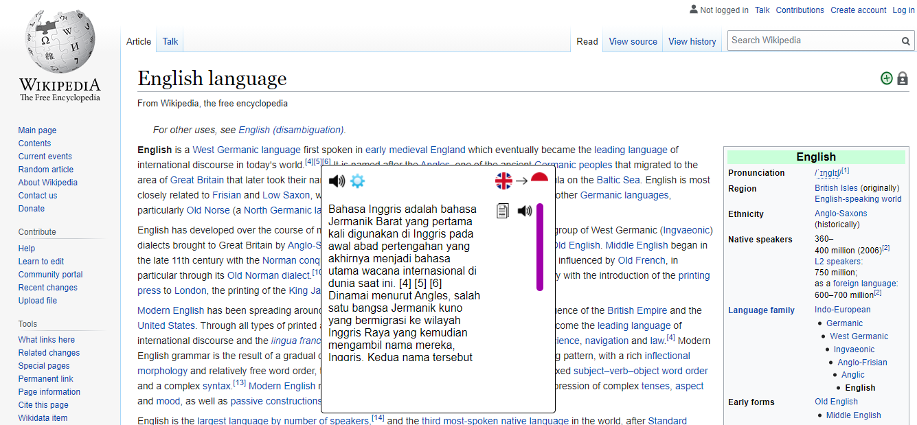This screenshot has height=425, width=917.
Task: Play source text audio in translator popup
Action: (x=336, y=181)
